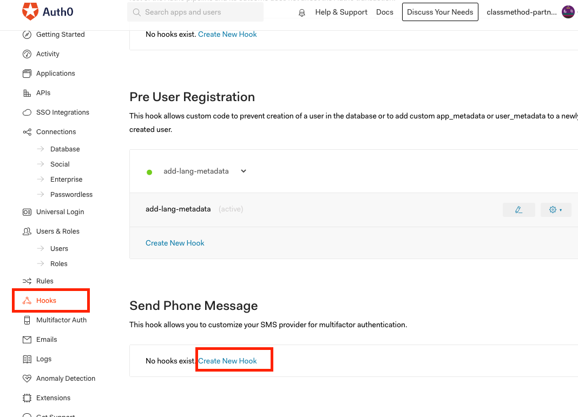Click Create New Hook under Pre User Registration
This screenshot has width=578, height=417.
pyautogui.click(x=175, y=243)
